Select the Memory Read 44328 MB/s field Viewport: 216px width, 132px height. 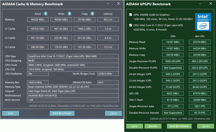[x=38, y=20]
